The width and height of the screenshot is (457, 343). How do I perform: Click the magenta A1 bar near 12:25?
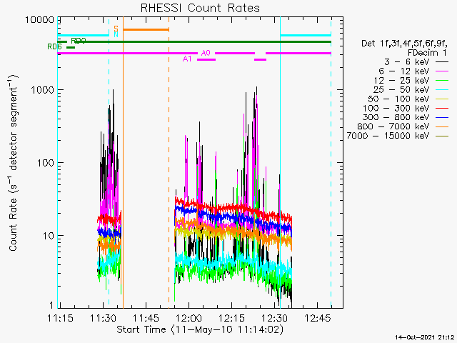pos(260,60)
